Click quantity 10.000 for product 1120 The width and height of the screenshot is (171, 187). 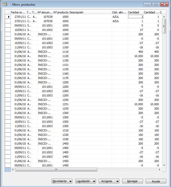pyautogui.click(x=139, y=56)
